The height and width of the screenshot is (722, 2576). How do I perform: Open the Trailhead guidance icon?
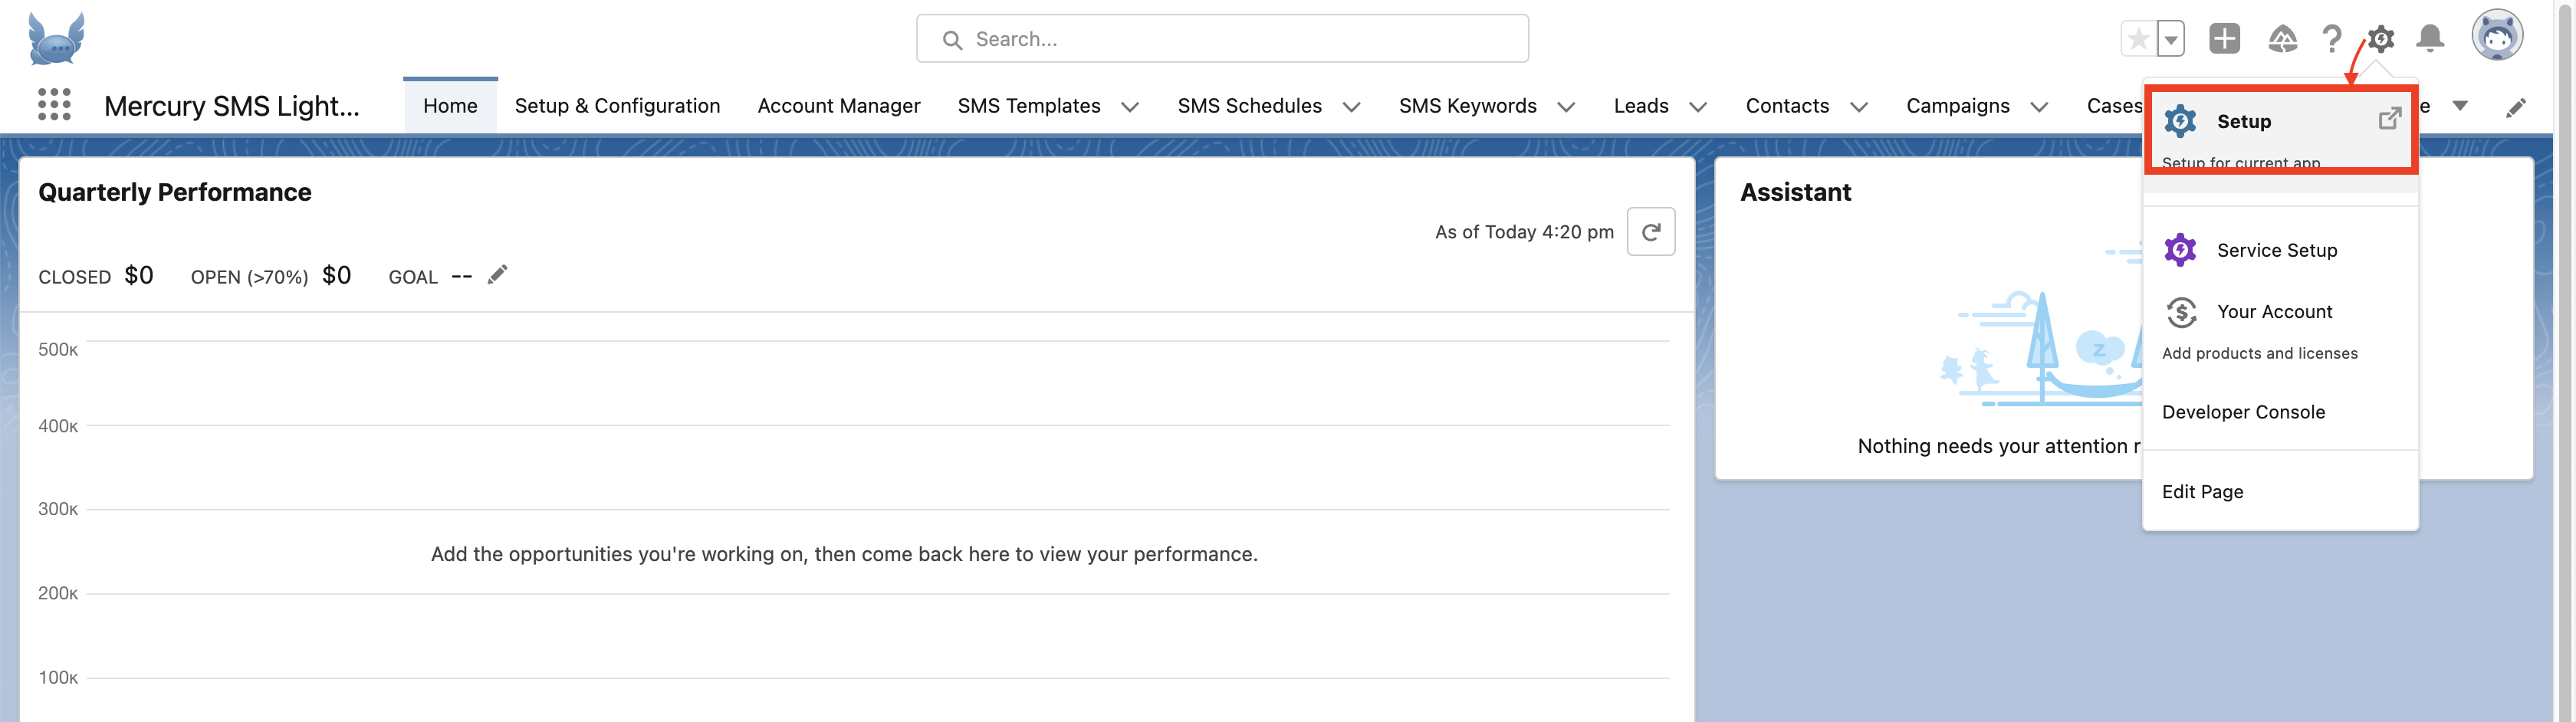pyautogui.click(x=2282, y=39)
